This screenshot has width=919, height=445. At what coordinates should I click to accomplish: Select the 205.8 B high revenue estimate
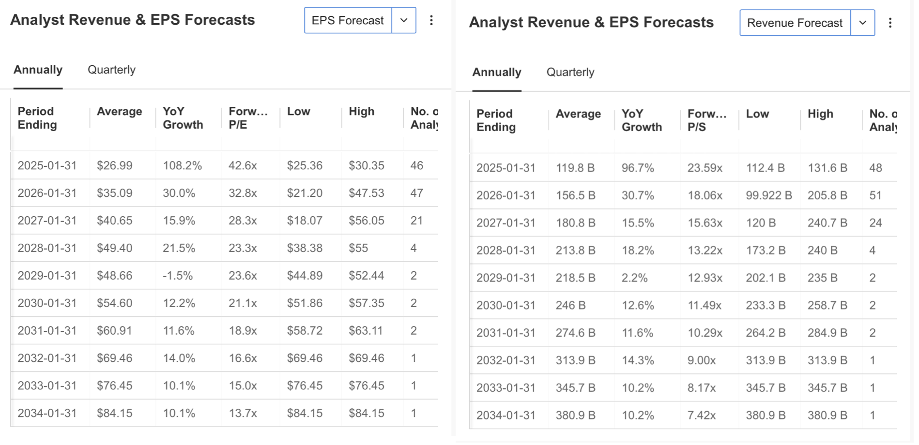pyautogui.click(x=827, y=195)
